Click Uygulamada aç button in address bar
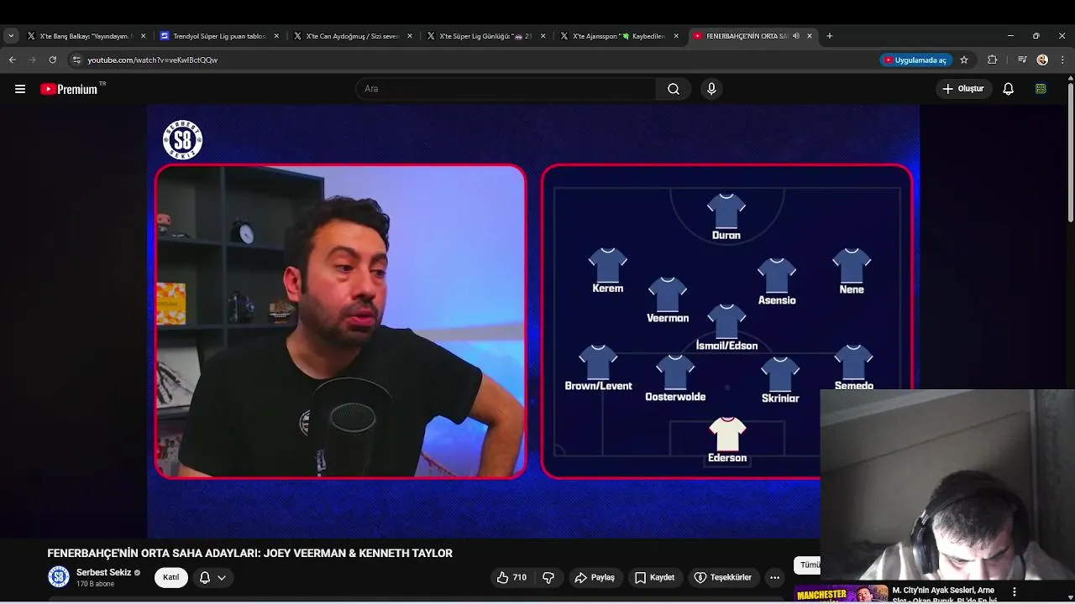The width and height of the screenshot is (1075, 604). click(x=915, y=60)
